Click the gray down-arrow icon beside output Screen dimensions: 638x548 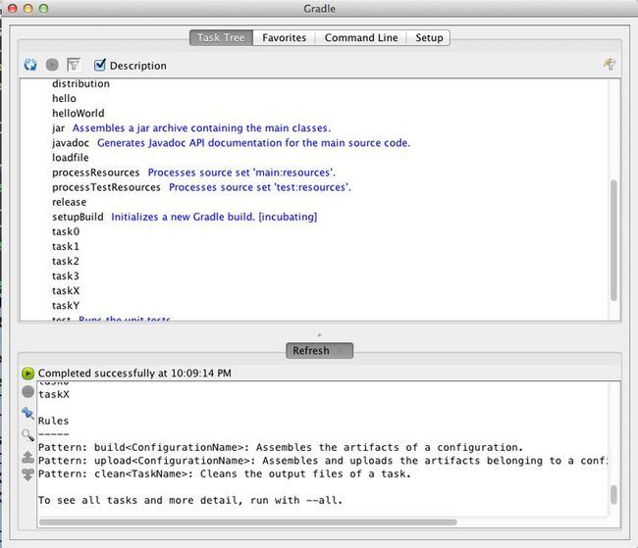click(x=27, y=474)
